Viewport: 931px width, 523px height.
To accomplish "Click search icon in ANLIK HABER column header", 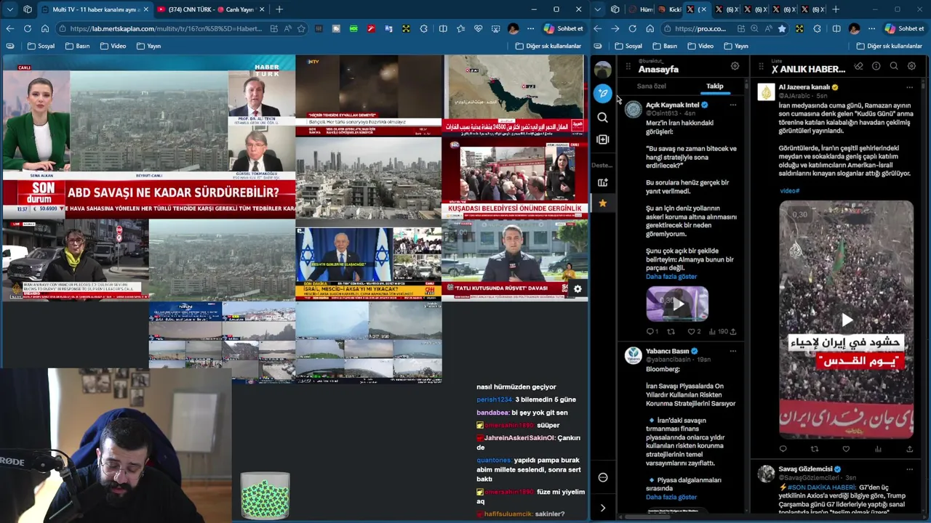I will click(x=894, y=66).
